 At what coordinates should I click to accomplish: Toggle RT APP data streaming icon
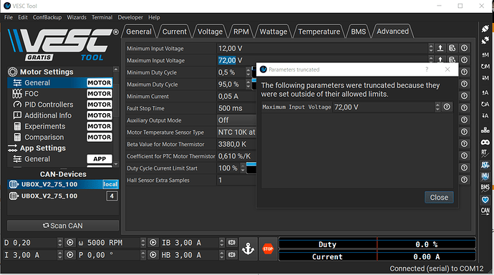tap(485, 165)
